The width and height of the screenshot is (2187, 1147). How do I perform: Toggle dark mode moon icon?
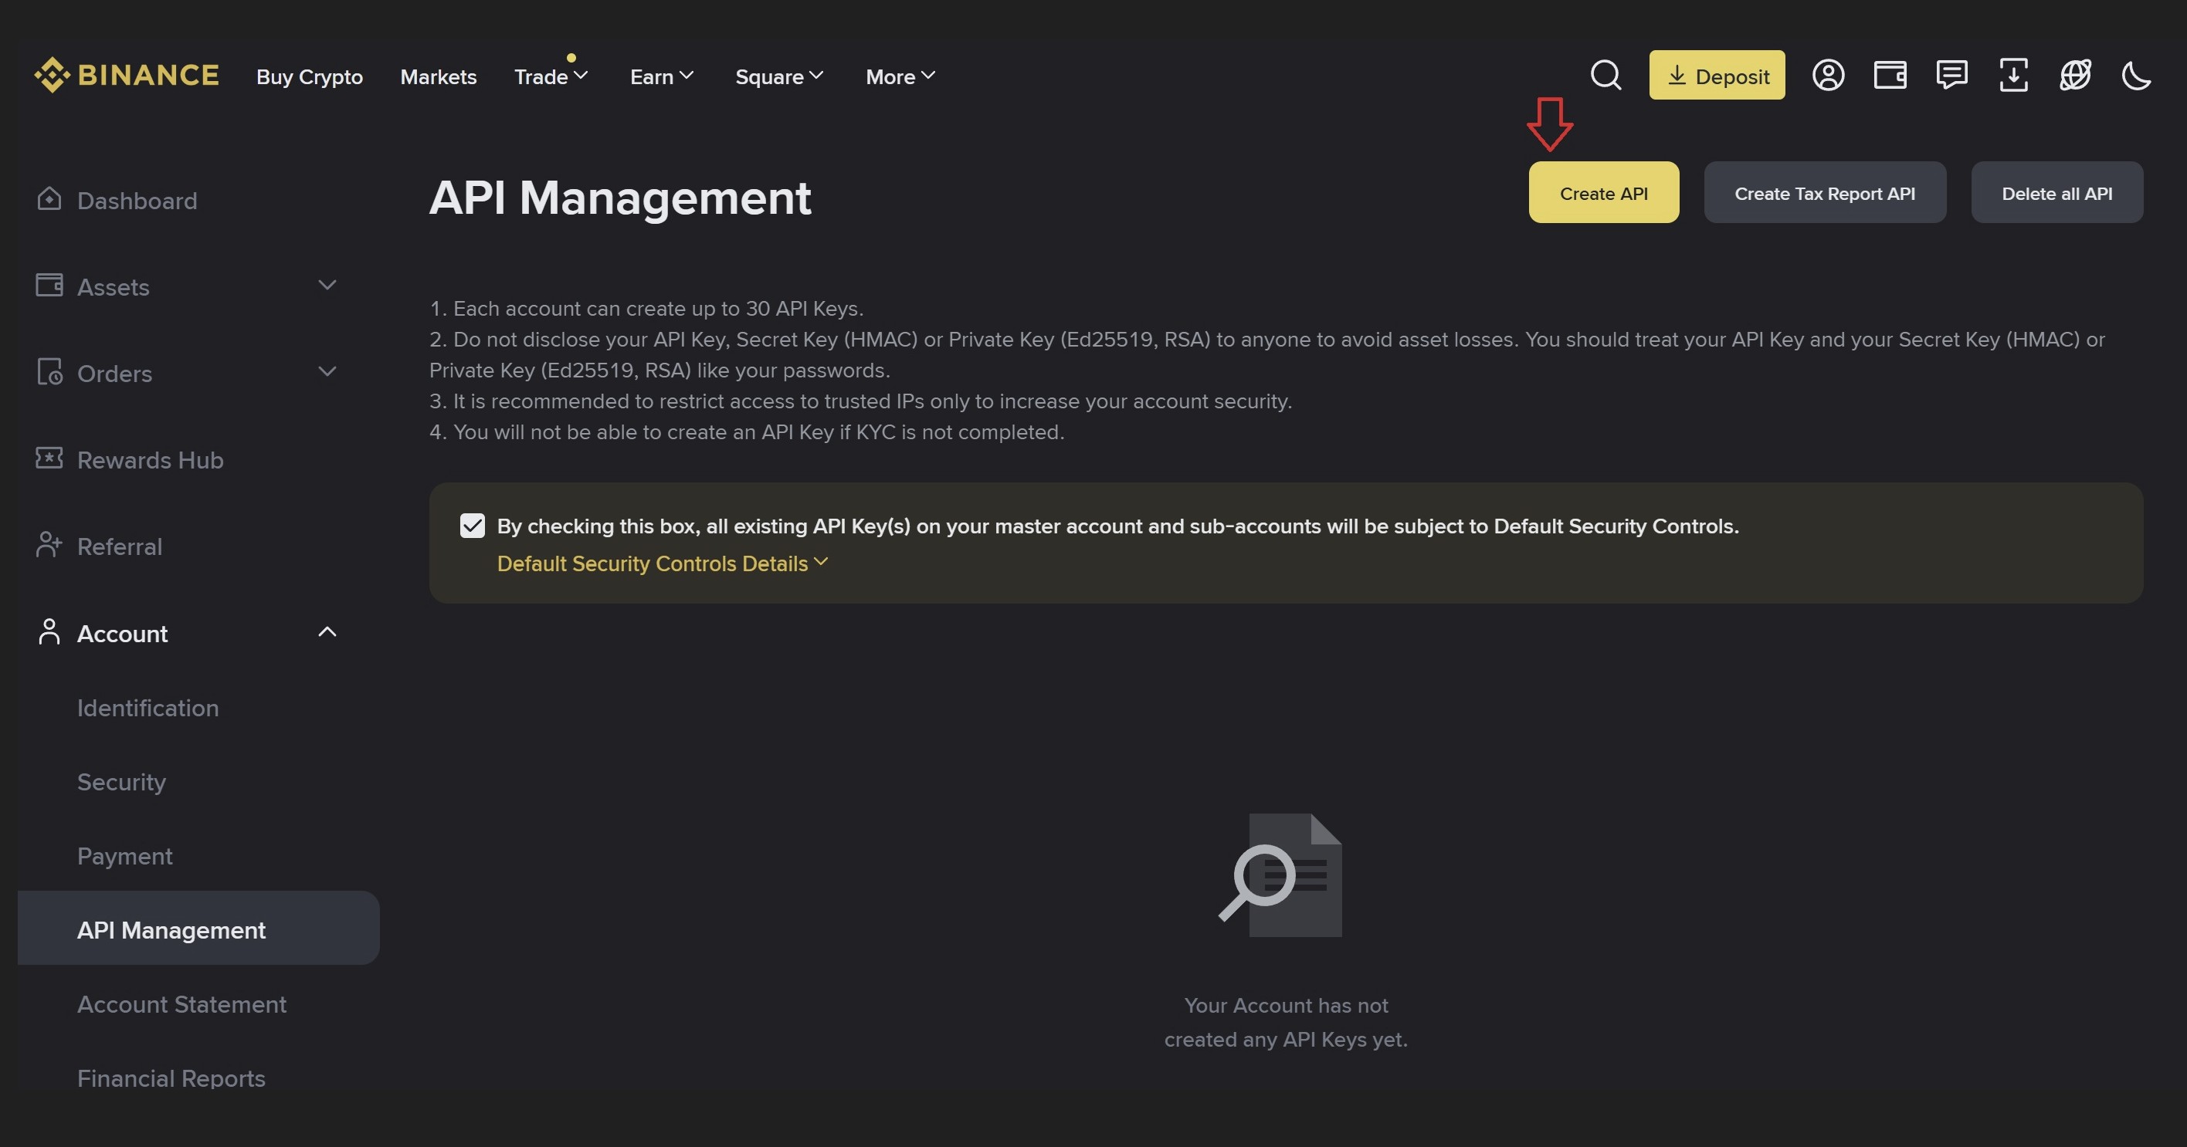click(2136, 76)
